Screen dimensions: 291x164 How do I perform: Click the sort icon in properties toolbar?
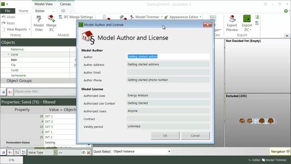tap(17, 153)
